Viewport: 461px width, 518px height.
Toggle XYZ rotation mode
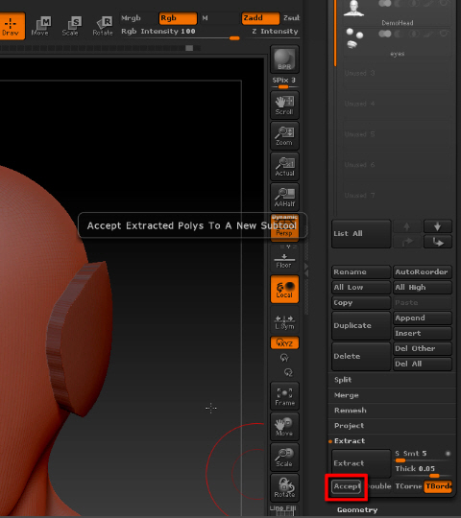tap(284, 342)
